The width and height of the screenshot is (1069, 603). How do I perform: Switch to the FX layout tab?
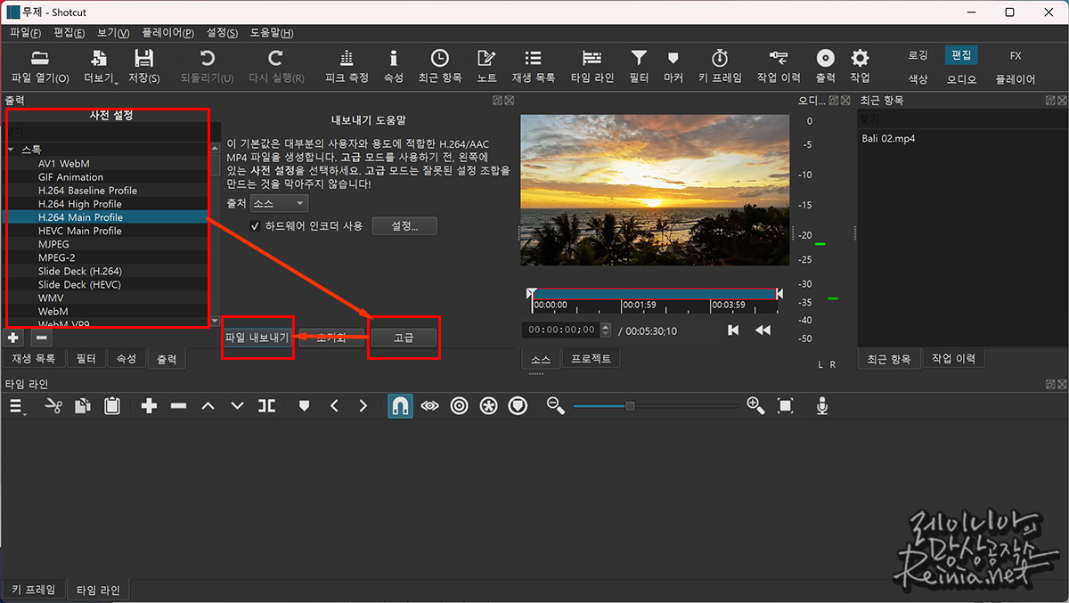tap(1015, 54)
